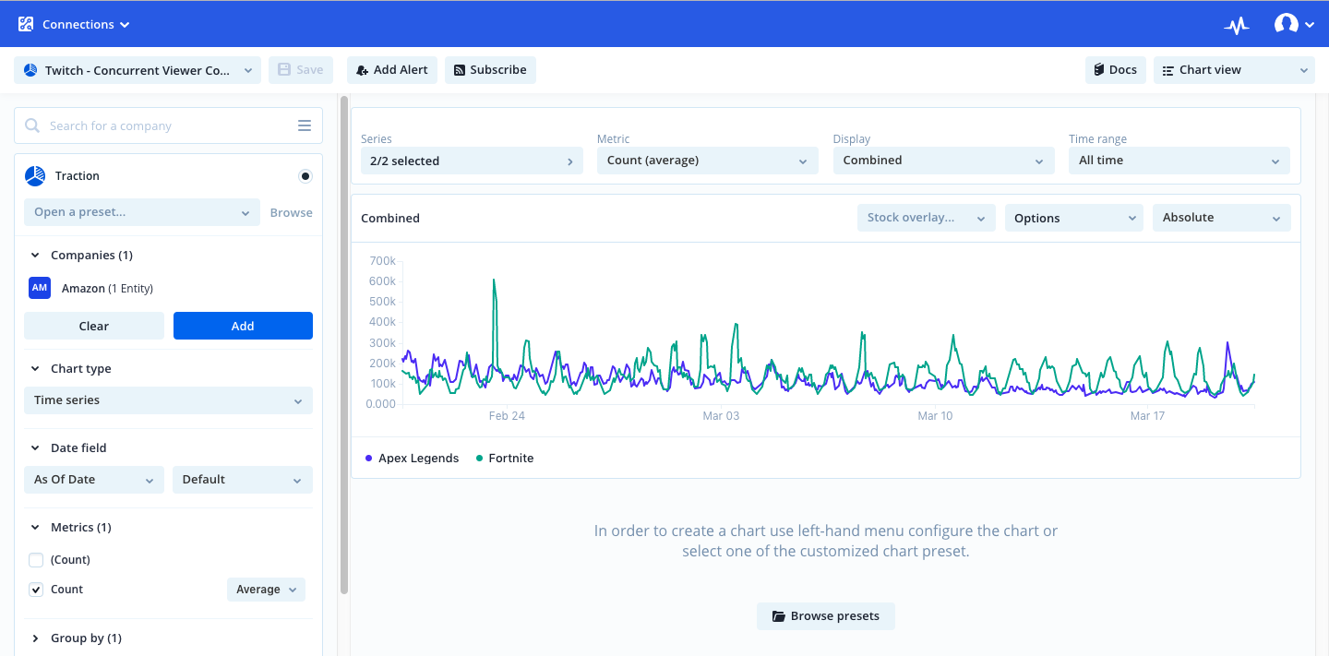Open the Absolute scale dropdown
Image resolution: width=1329 pixels, height=656 pixels.
coord(1222,218)
